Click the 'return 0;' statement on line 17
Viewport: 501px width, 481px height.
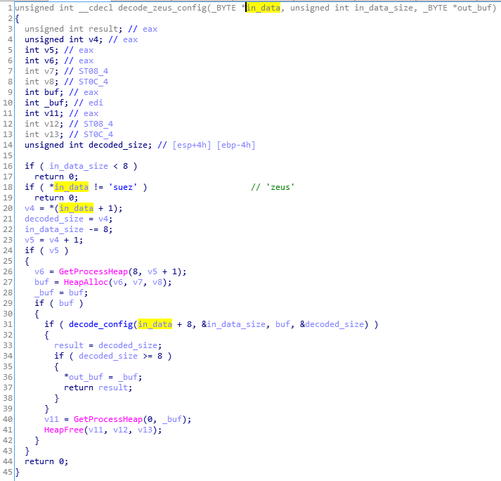point(56,177)
